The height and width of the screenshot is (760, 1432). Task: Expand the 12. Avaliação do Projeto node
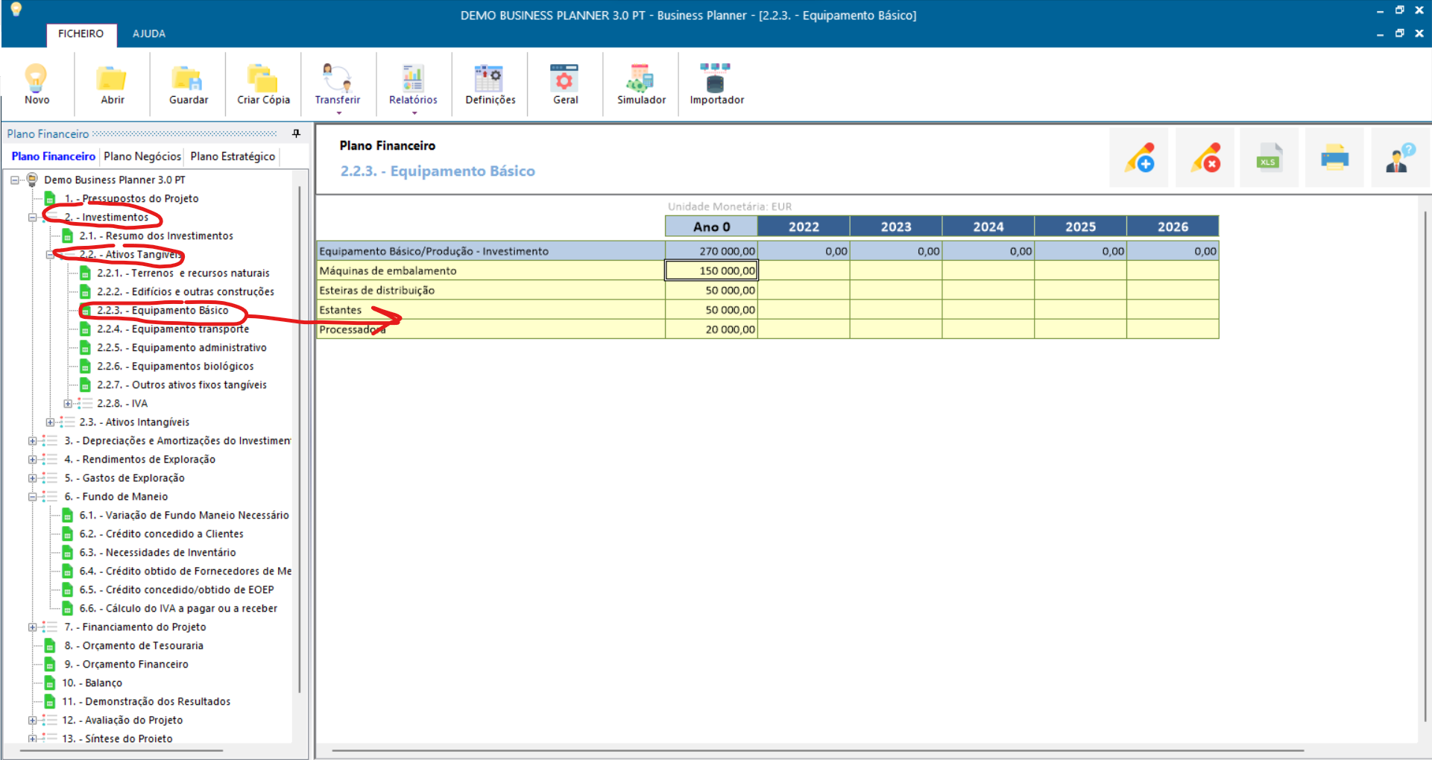(32, 721)
